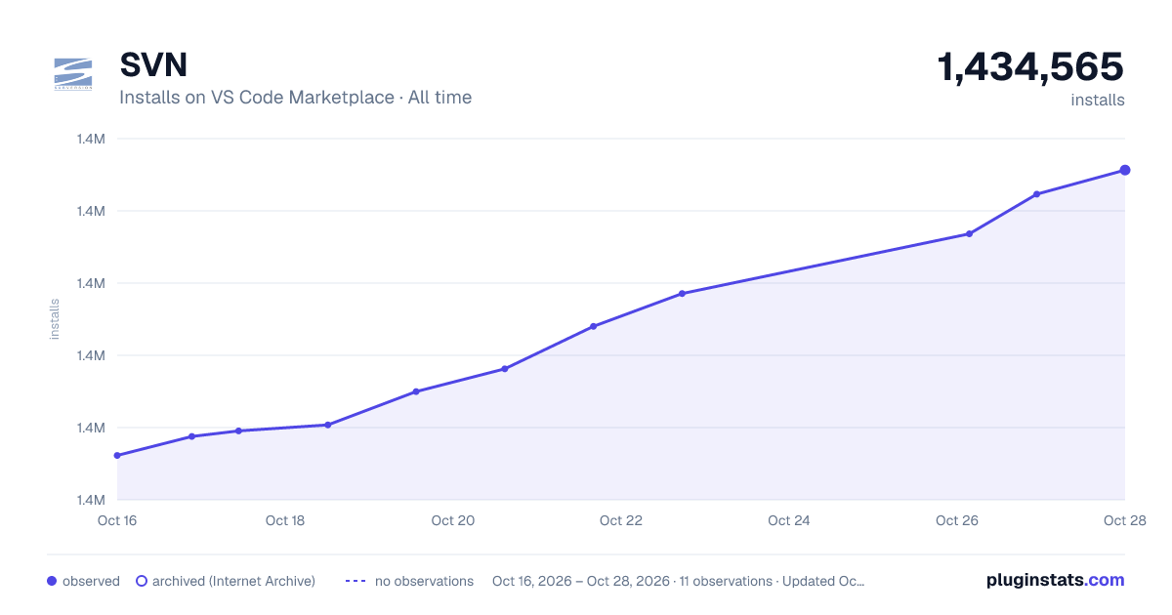
Task: Open the pluginstats.com link
Action: pyautogui.click(x=1056, y=580)
